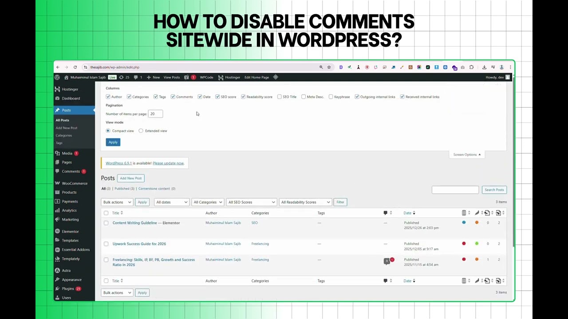Click the Add New Post button
This screenshot has width=568, height=319.
pyautogui.click(x=131, y=178)
